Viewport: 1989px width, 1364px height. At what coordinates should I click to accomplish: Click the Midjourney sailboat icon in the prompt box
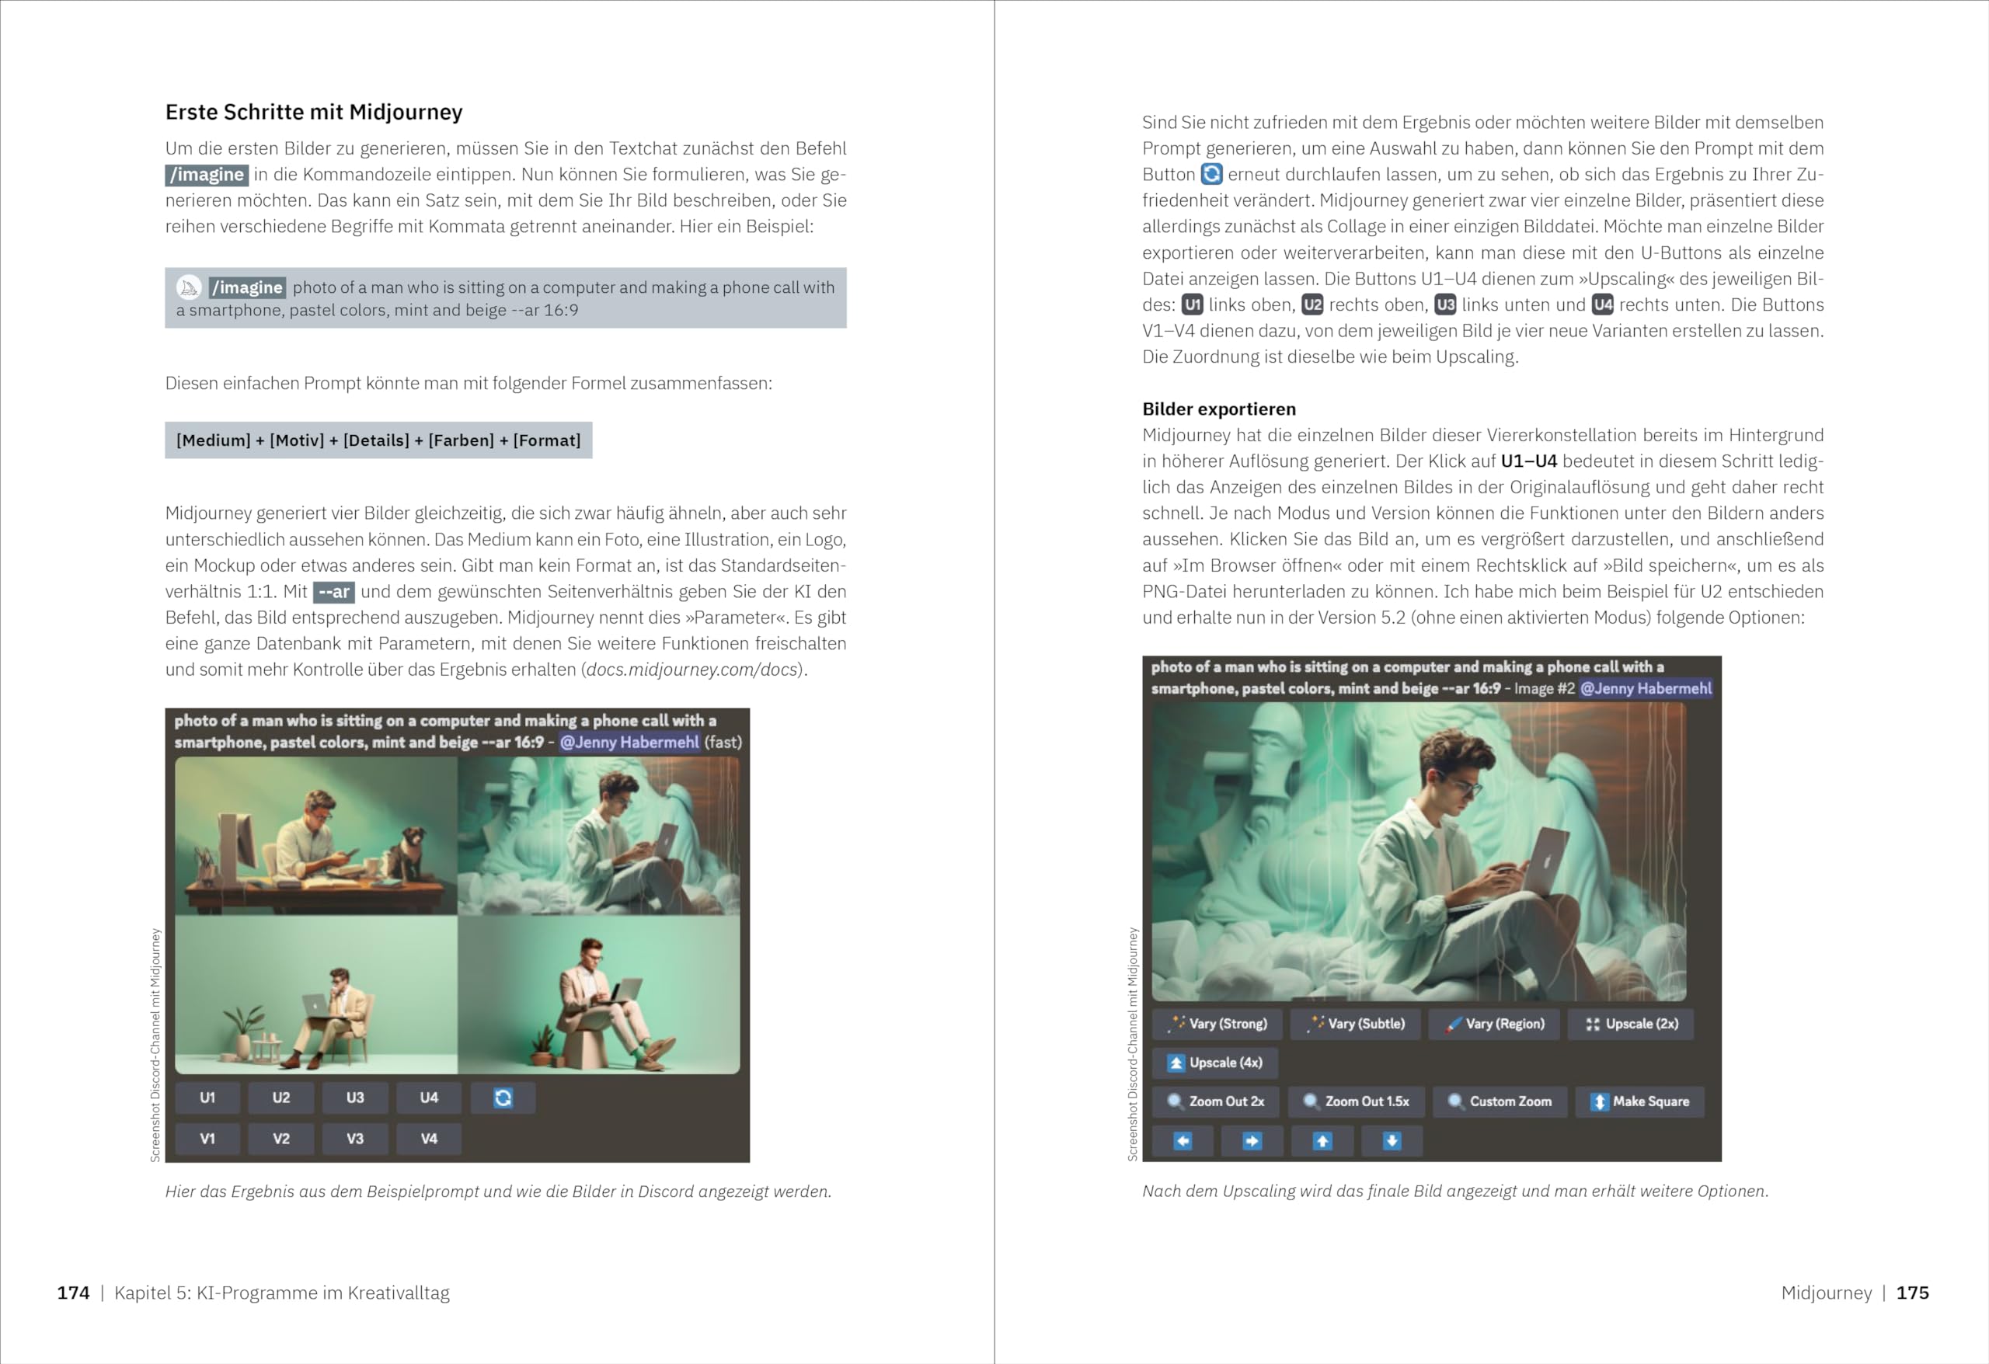(x=189, y=287)
